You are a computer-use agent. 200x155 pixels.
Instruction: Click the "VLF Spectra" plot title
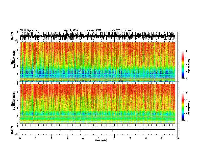click(29, 30)
